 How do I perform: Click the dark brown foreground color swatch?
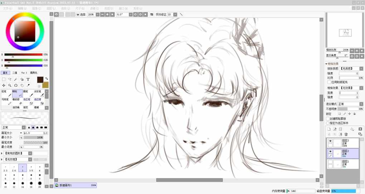pos(40,80)
